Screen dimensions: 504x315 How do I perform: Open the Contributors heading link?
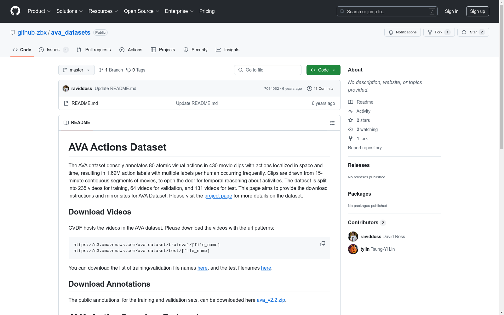click(x=367, y=222)
